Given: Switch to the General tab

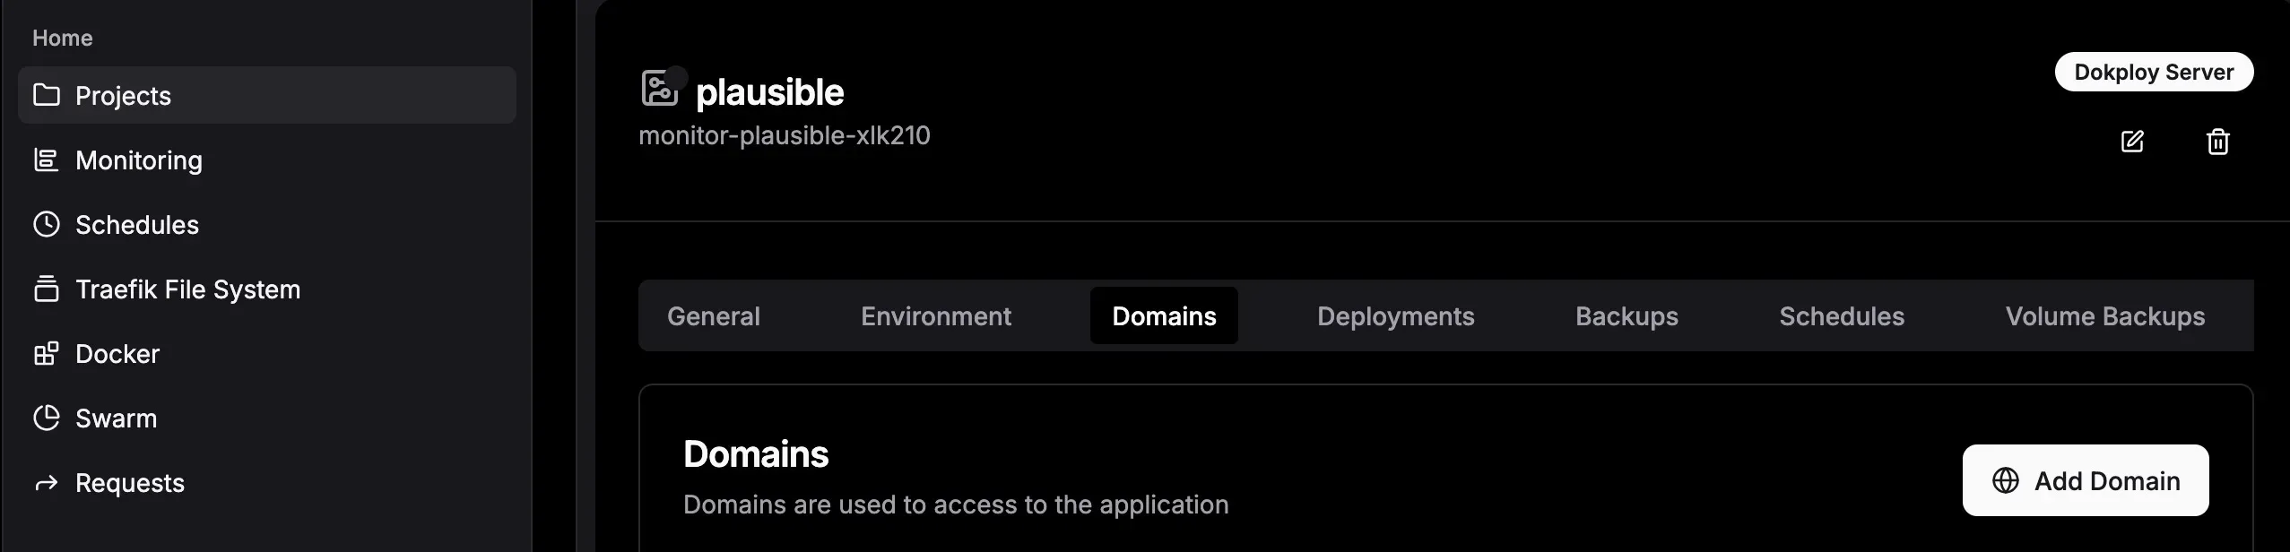Looking at the screenshot, I should (713, 316).
